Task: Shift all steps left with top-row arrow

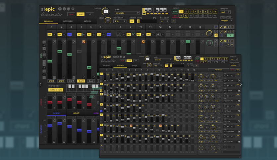Action: (x=228, y=27)
